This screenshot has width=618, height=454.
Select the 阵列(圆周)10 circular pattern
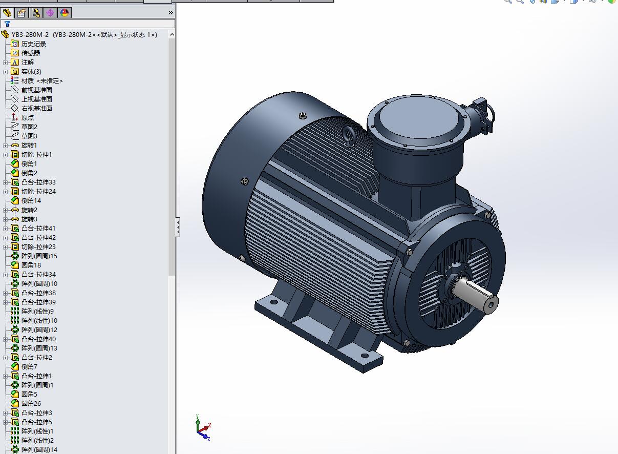34,283
